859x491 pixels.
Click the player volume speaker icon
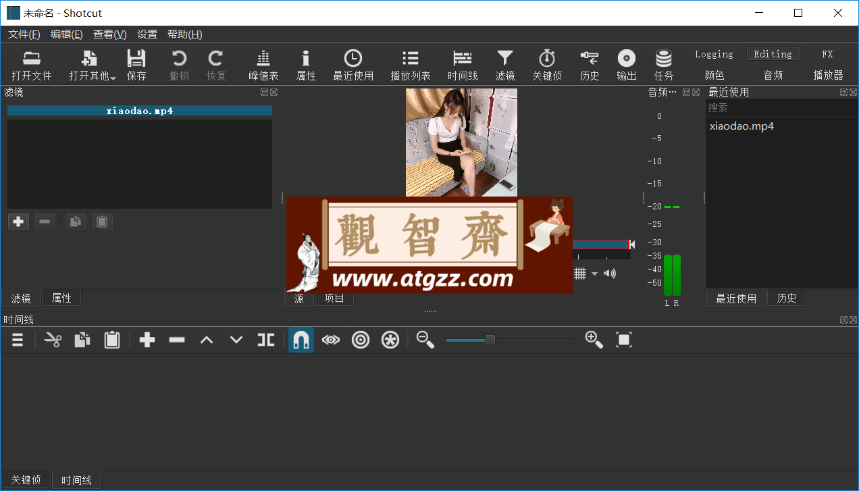click(610, 274)
